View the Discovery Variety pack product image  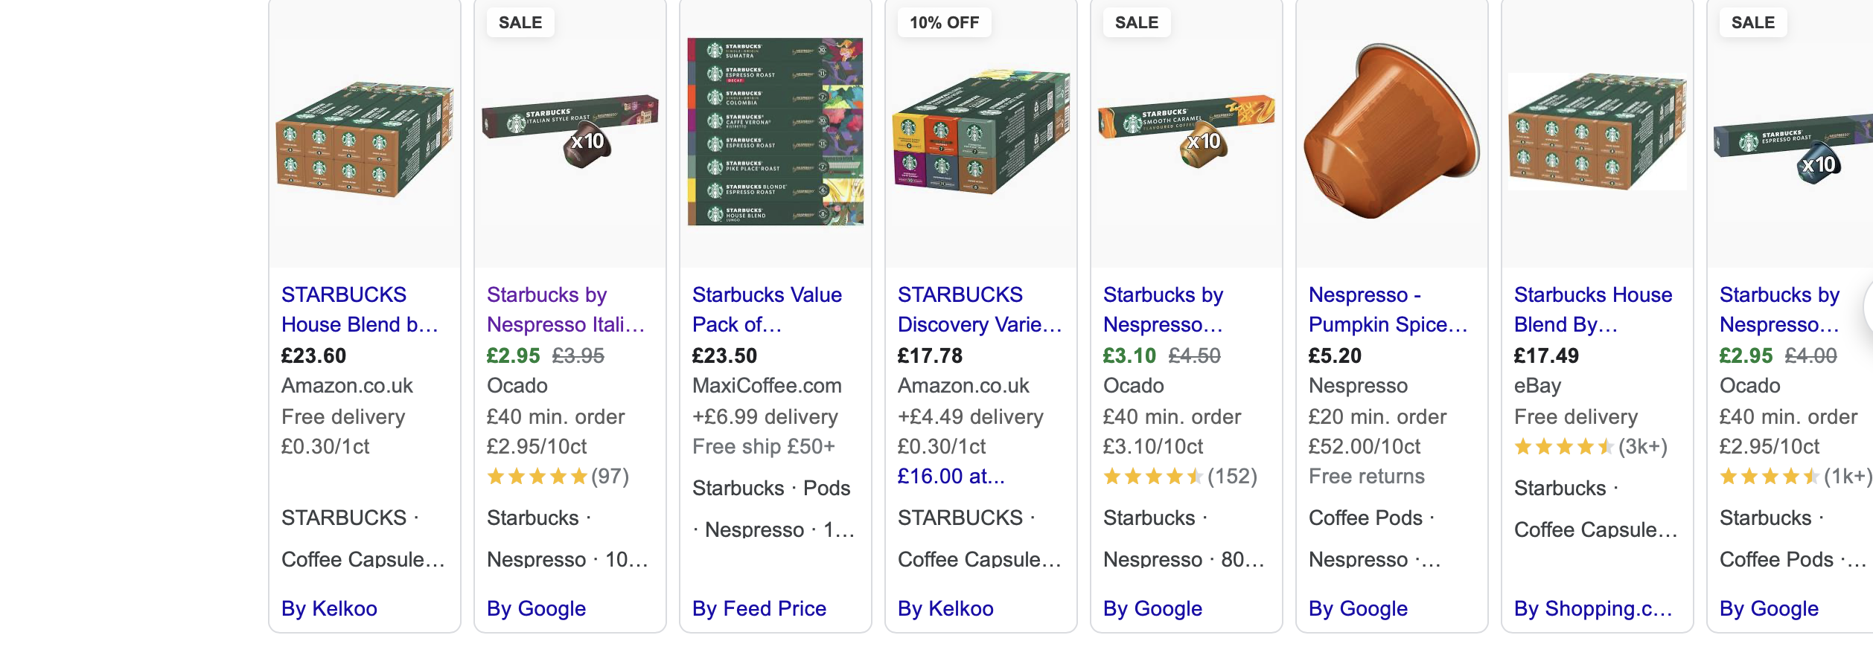tap(981, 132)
